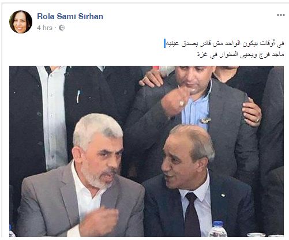289x240 pixels.
Task: Open the "4 hrs" post timestamp link
Action: (x=44, y=28)
